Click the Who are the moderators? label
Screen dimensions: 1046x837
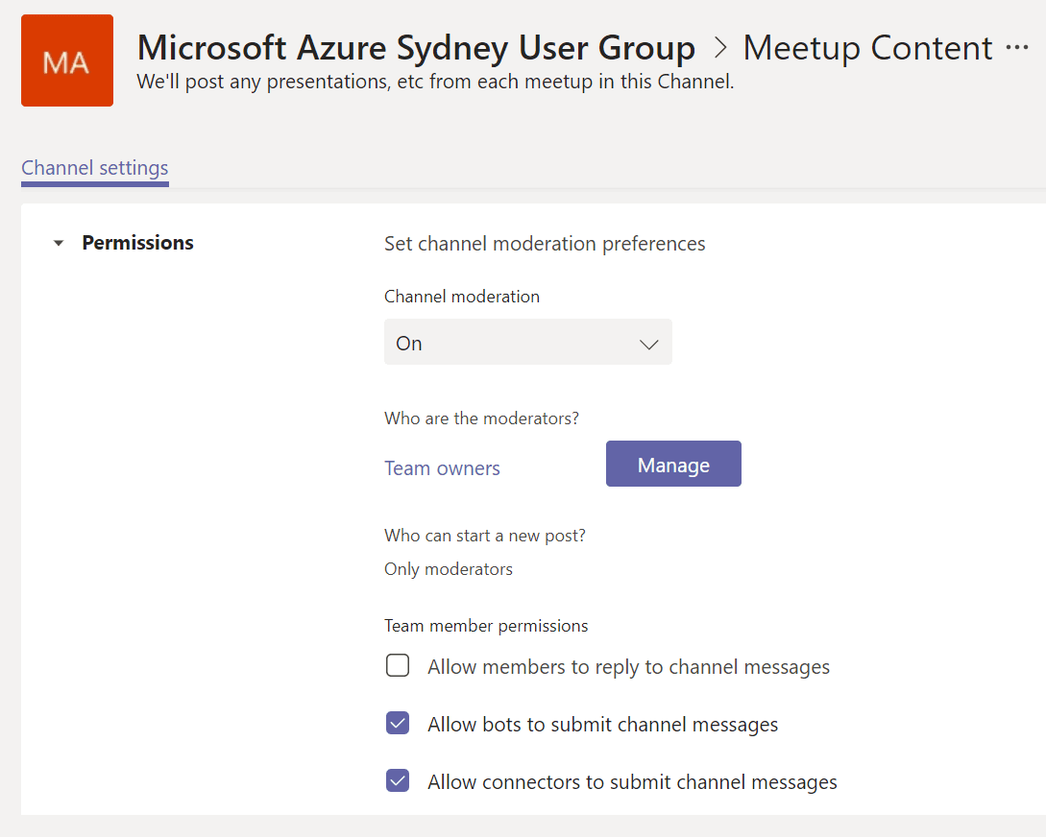tap(481, 418)
